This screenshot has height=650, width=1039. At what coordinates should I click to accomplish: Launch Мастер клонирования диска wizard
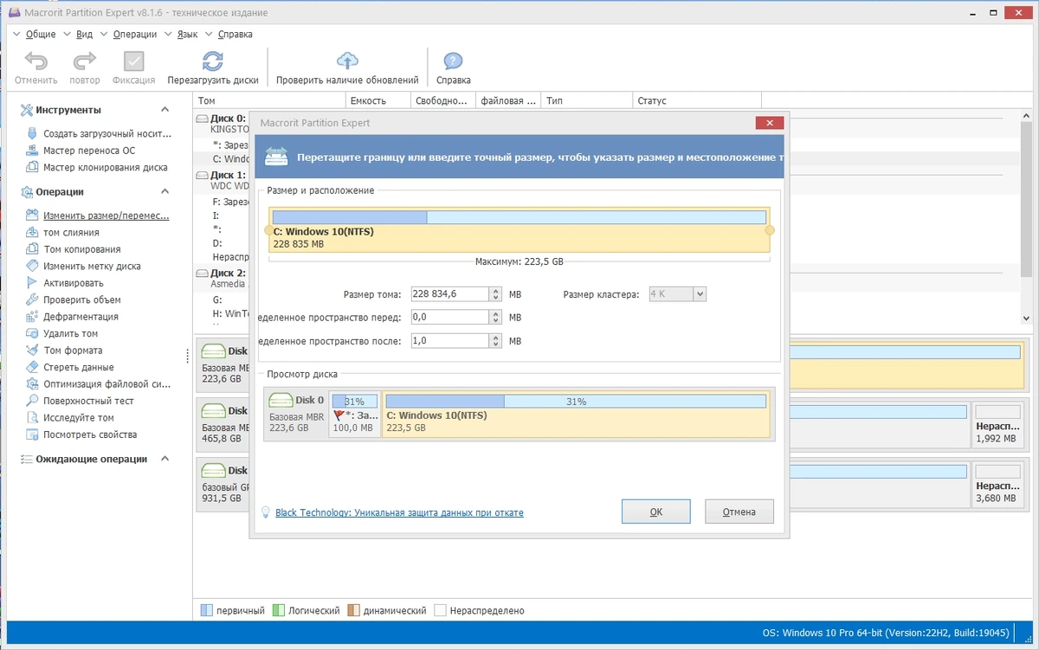106,167
